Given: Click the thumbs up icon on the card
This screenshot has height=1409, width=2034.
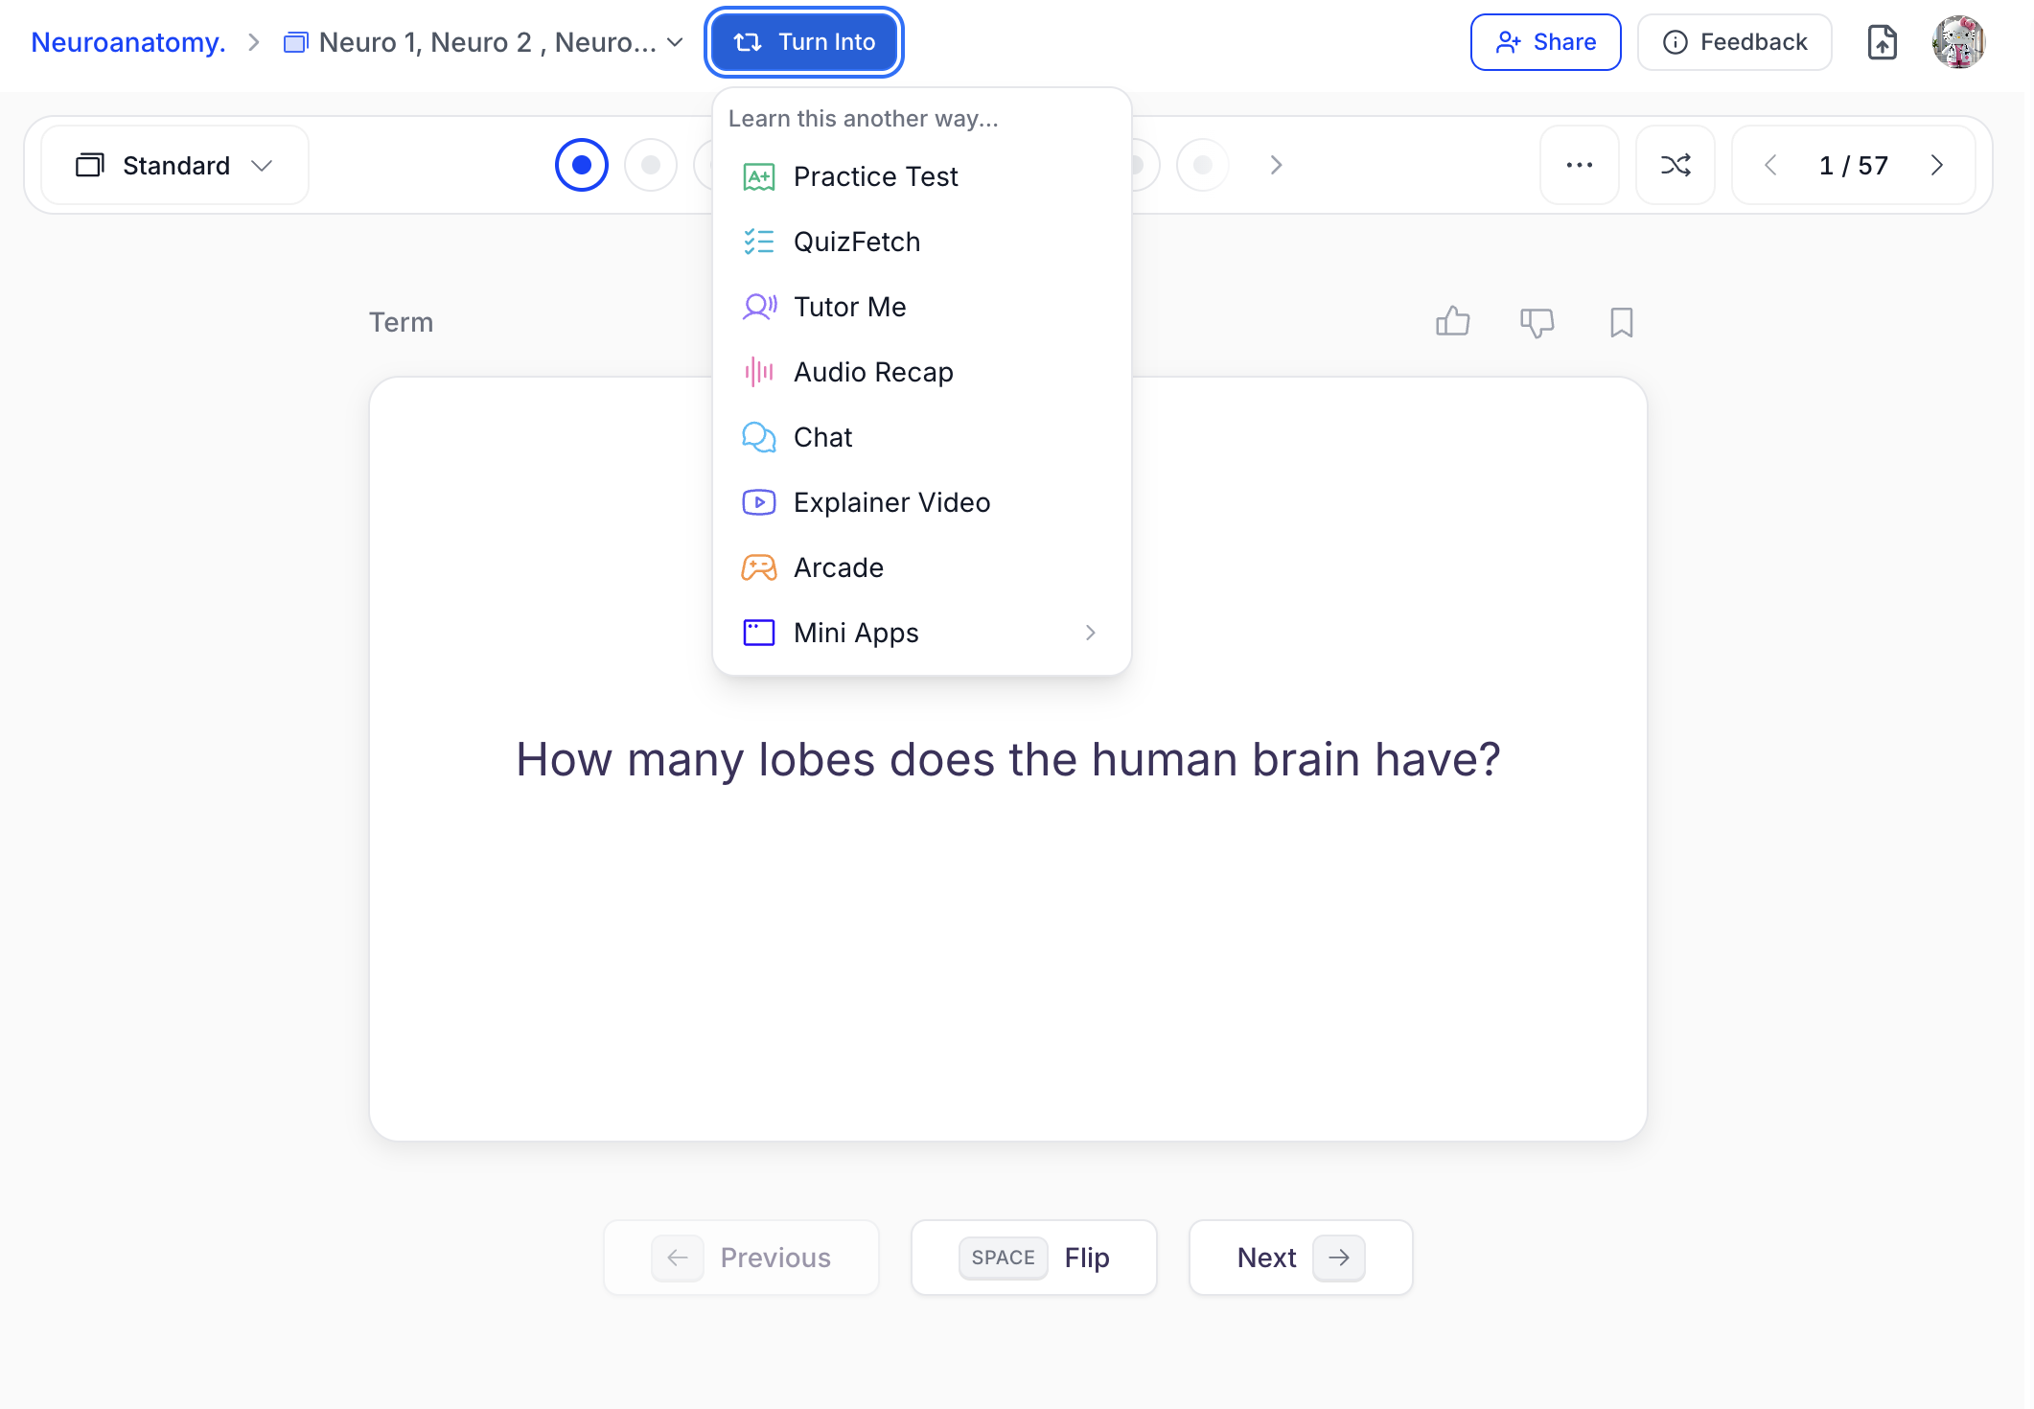Looking at the screenshot, I should tap(1452, 322).
